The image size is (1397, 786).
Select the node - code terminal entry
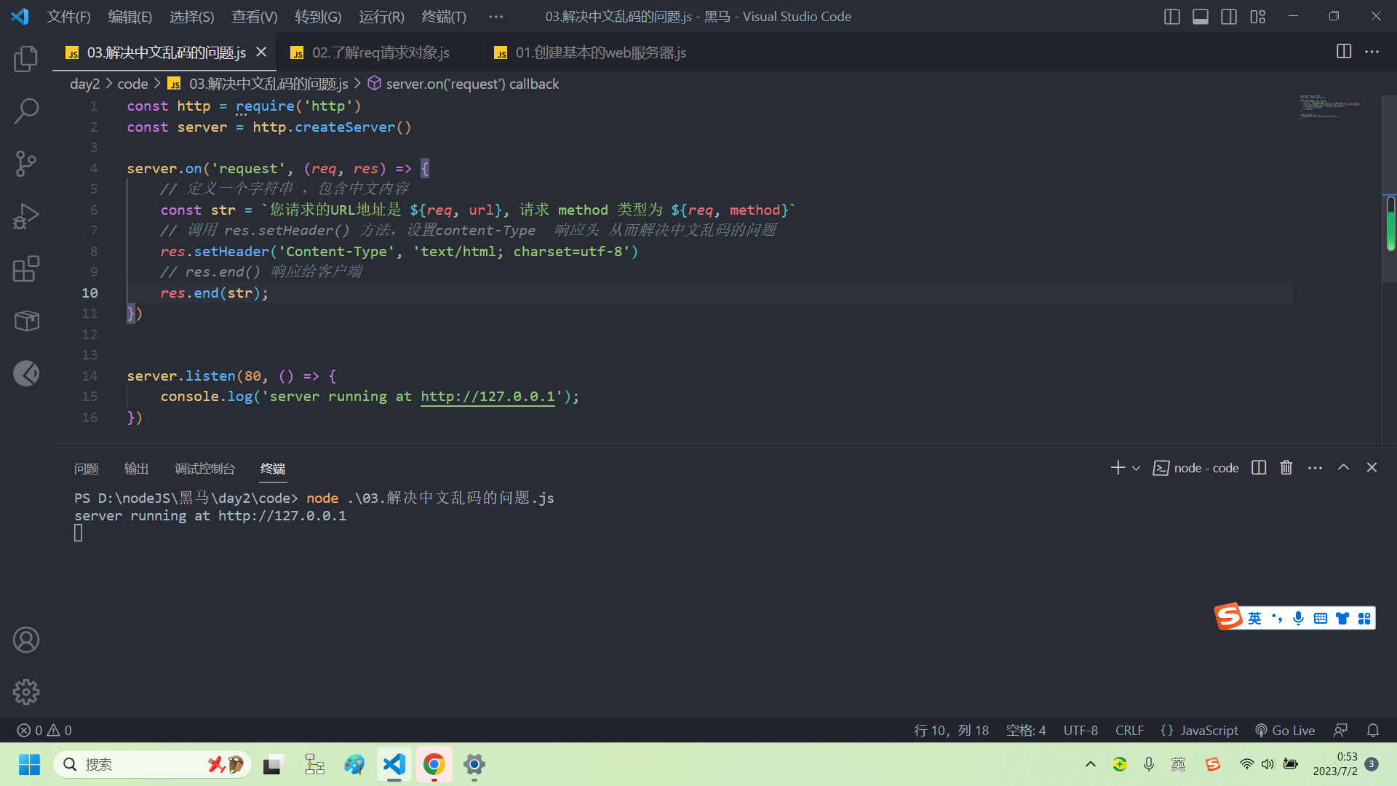tap(1196, 468)
